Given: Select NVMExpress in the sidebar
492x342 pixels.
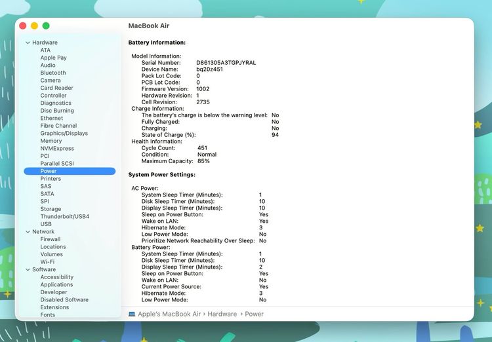Looking at the screenshot, I should pyautogui.click(x=57, y=148).
